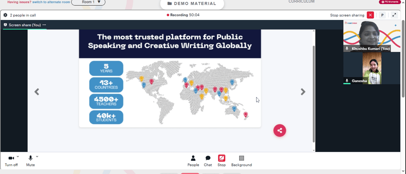Image resolution: width=406 pixels, height=174 pixels.
Task: Click the red share floating button
Action: (280, 131)
